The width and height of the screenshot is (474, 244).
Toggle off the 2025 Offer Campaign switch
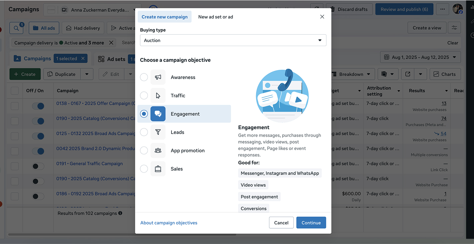coord(38,106)
